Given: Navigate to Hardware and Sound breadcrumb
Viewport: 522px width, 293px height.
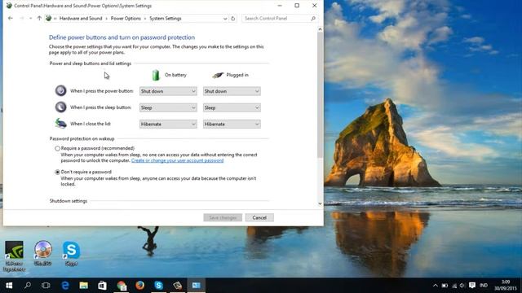Looking at the screenshot, I should coord(81,18).
